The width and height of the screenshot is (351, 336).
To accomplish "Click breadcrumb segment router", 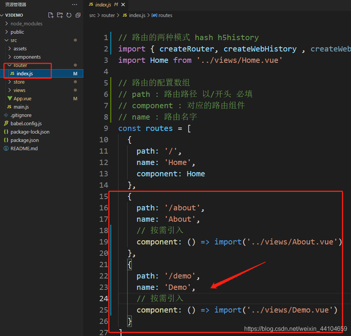I will pyautogui.click(x=108, y=16).
